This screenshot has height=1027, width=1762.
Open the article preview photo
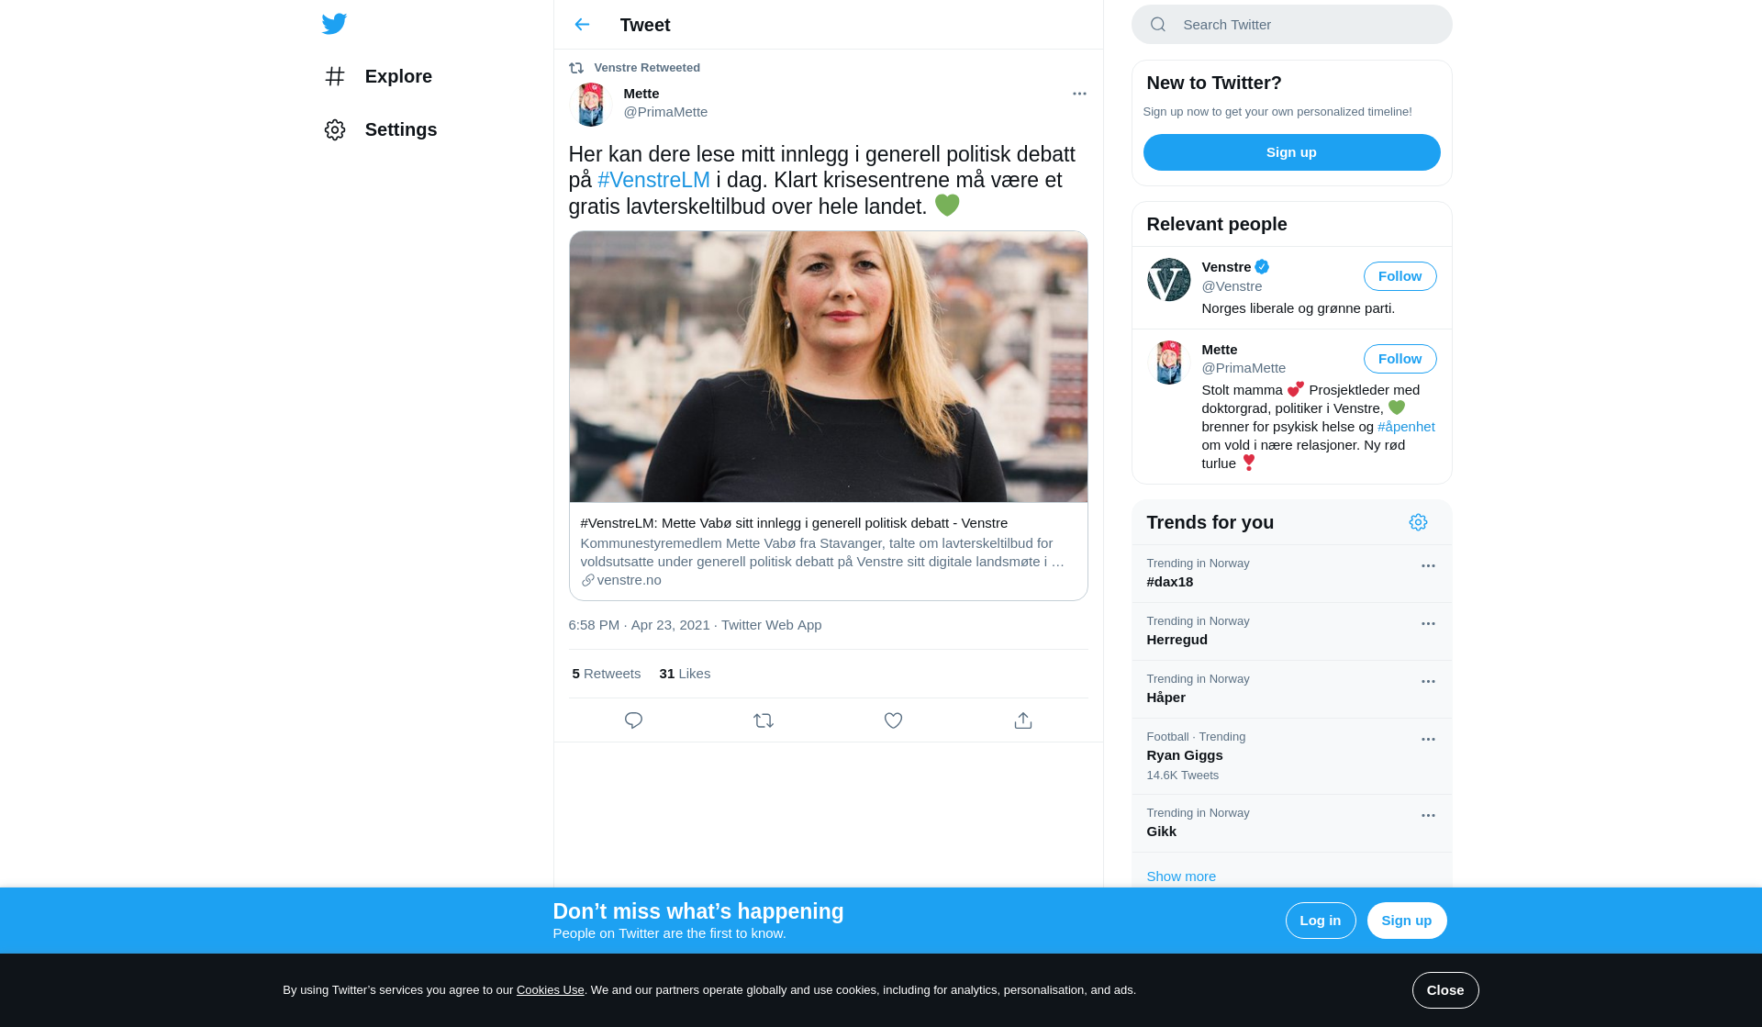pyautogui.click(x=829, y=366)
